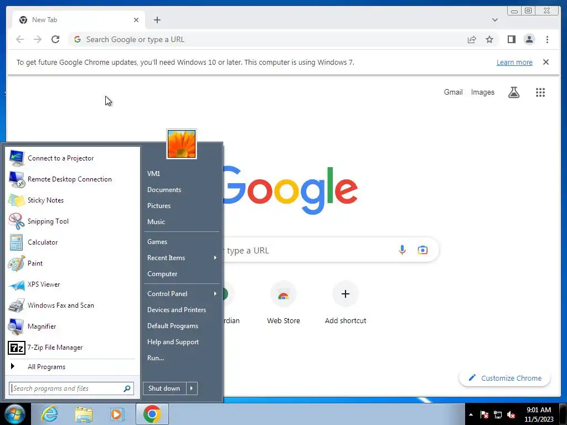Open Pictures from Start menu
This screenshot has width=567, height=425.
point(182,206)
